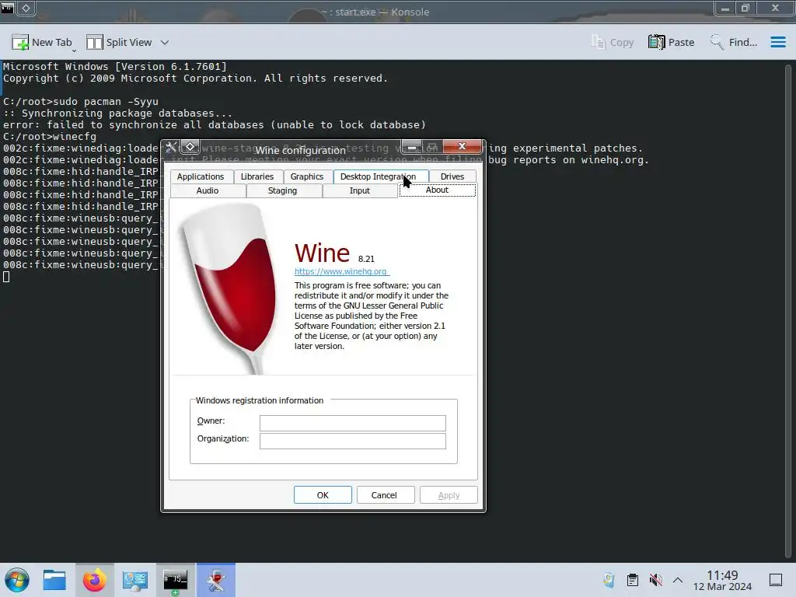The width and height of the screenshot is (796, 597).
Task: Click Cancel in Wine configuration
Action: pos(384,495)
